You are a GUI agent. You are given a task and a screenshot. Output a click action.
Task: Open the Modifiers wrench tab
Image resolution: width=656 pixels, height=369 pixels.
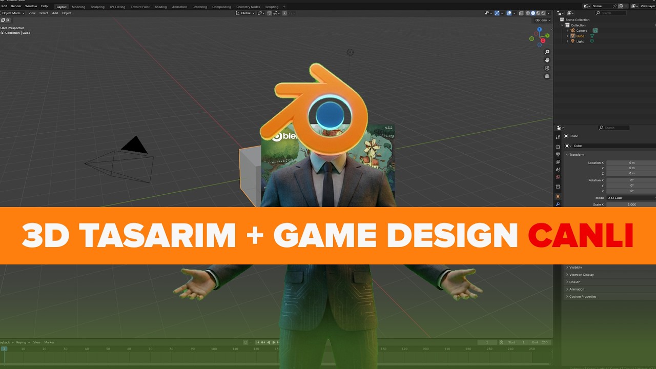tap(558, 204)
